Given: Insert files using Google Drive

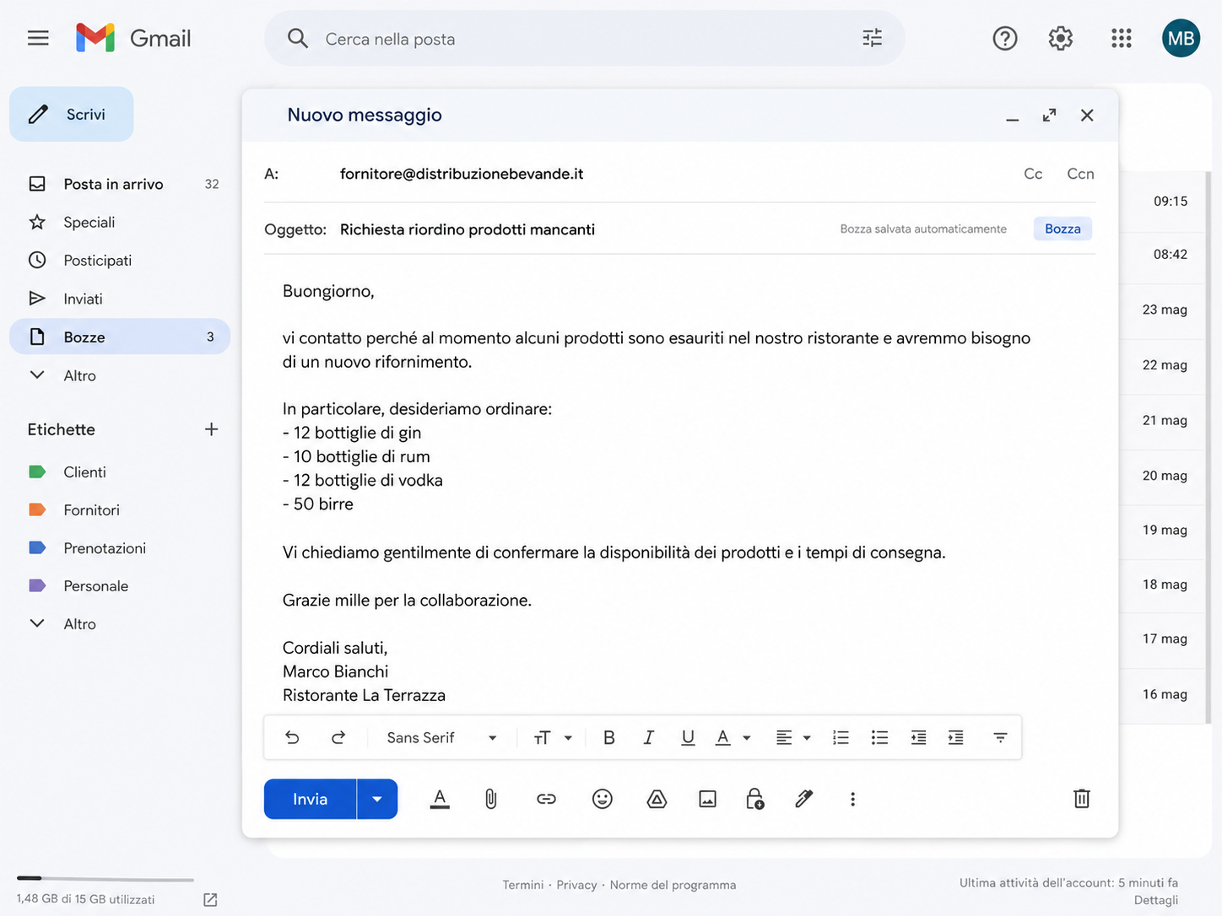Looking at the screenshot, I should pyautogui.click(x=657, y=799).
